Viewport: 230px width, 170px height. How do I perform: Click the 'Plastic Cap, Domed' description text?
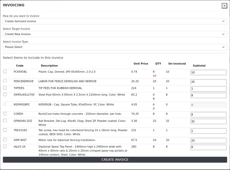coord(67,72)
